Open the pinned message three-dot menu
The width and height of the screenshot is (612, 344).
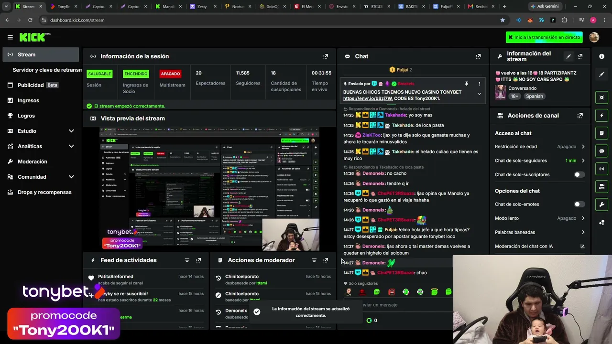[x=479, y=84]
